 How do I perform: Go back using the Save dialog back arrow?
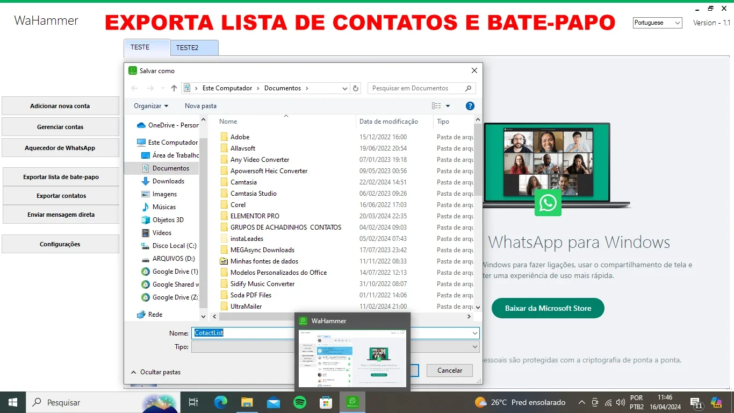coord(134,88)
